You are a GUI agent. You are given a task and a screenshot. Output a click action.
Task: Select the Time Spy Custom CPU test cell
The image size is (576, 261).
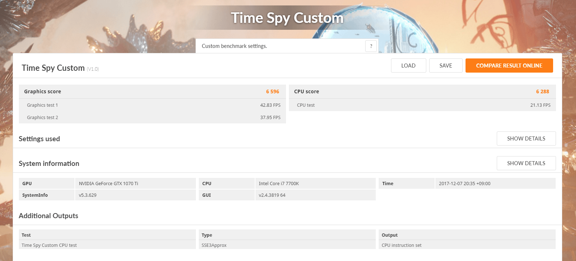[49, 245]
